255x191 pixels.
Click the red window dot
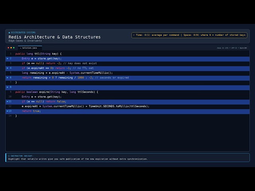pyautogui.click(x=8, y=48)
